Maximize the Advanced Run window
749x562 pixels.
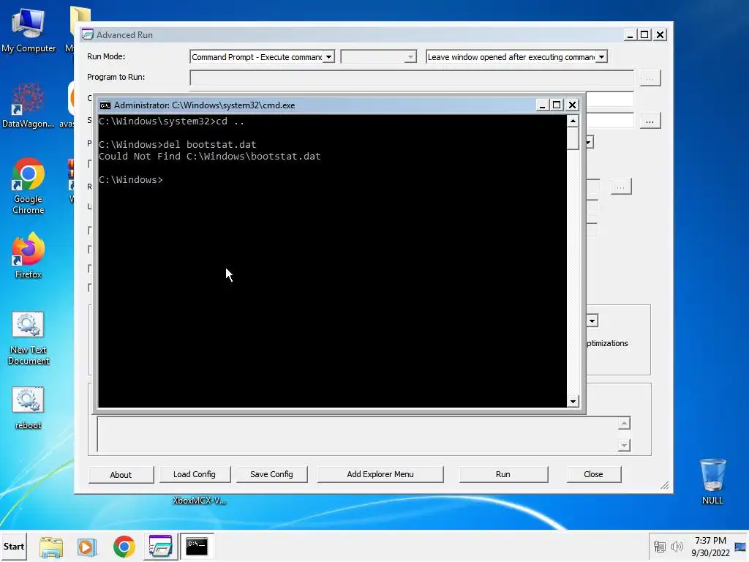coord(644,35)
